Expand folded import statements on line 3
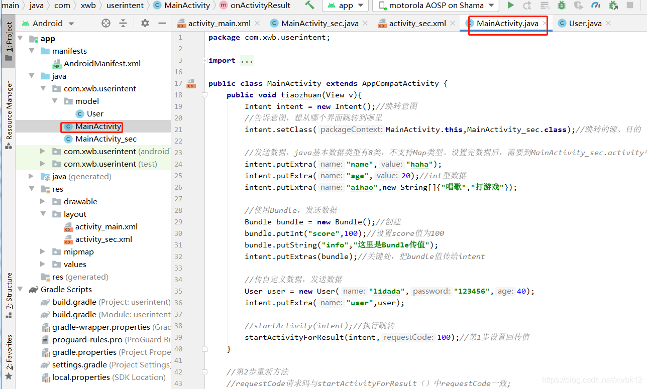647x389 pixels. click(204, 60)
